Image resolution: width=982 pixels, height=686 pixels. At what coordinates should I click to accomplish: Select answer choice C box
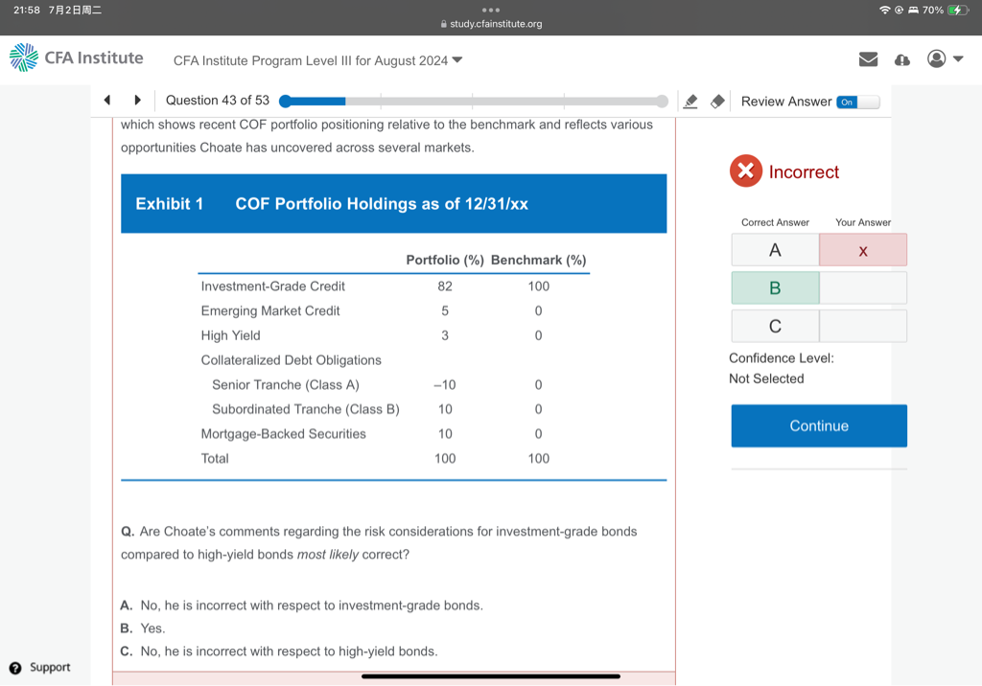pyautogui.click(x=775, y=327)
